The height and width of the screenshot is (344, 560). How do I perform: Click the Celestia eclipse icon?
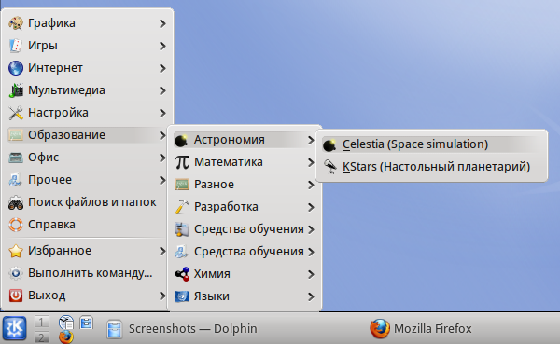[329, 144]
